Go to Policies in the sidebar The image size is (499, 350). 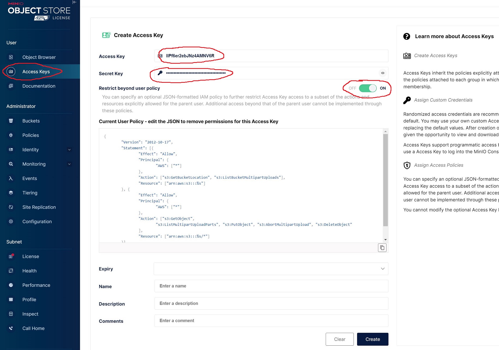pos(31,135)
